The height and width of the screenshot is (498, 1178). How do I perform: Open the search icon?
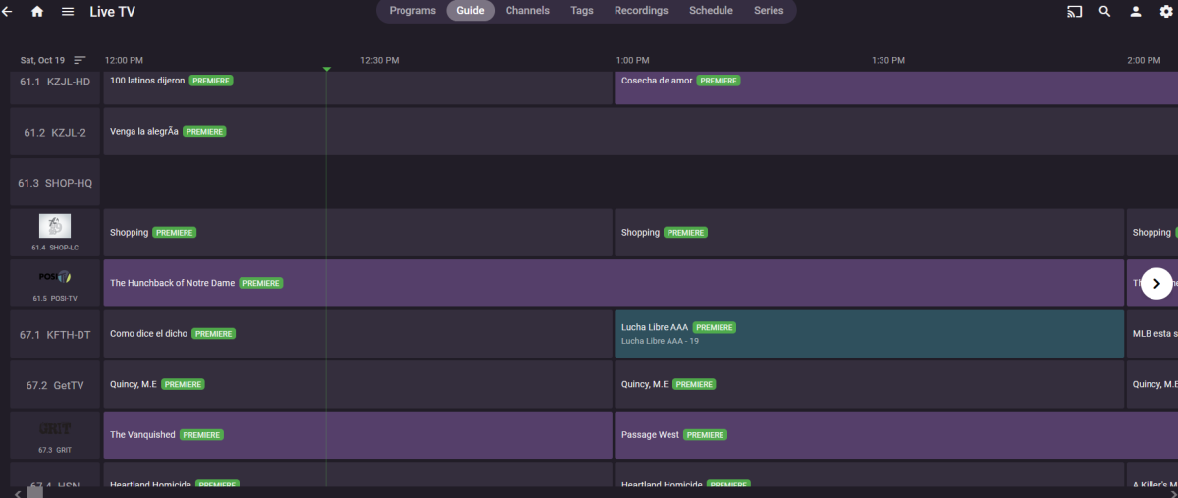pos(1104,12)
